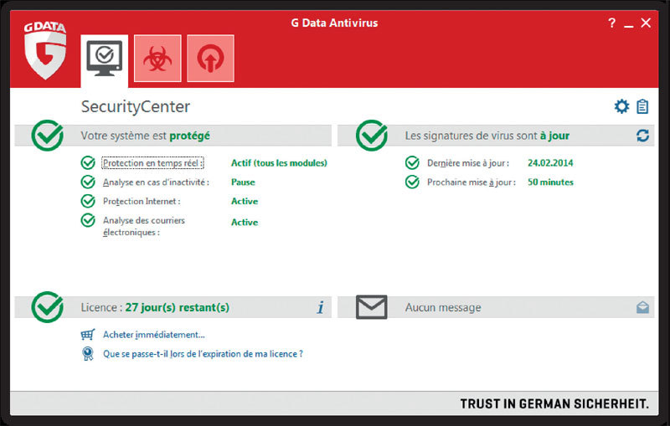Click the shopping cart icon
670x426 pixels.
[x=88, y=335]
